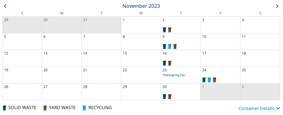Click the RECYCLING legend item
This screenshot has width=283, height=115.
tap(97, 108)
